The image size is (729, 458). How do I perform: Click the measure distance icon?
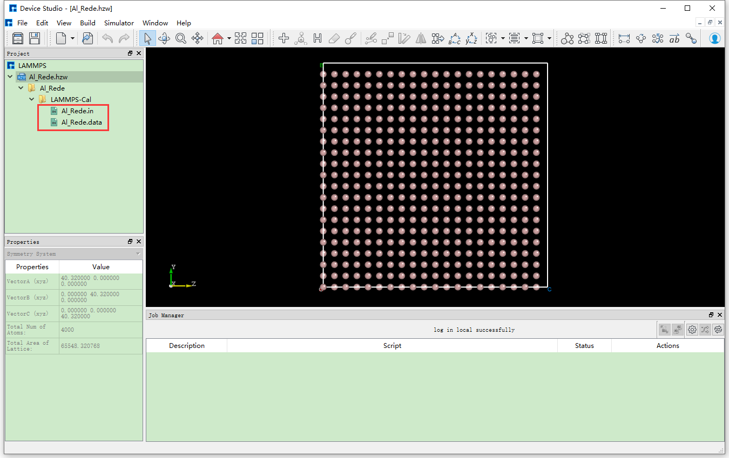[x=624, y=38]
